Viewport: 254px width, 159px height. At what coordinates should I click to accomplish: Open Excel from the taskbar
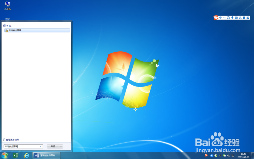[15, 155]
